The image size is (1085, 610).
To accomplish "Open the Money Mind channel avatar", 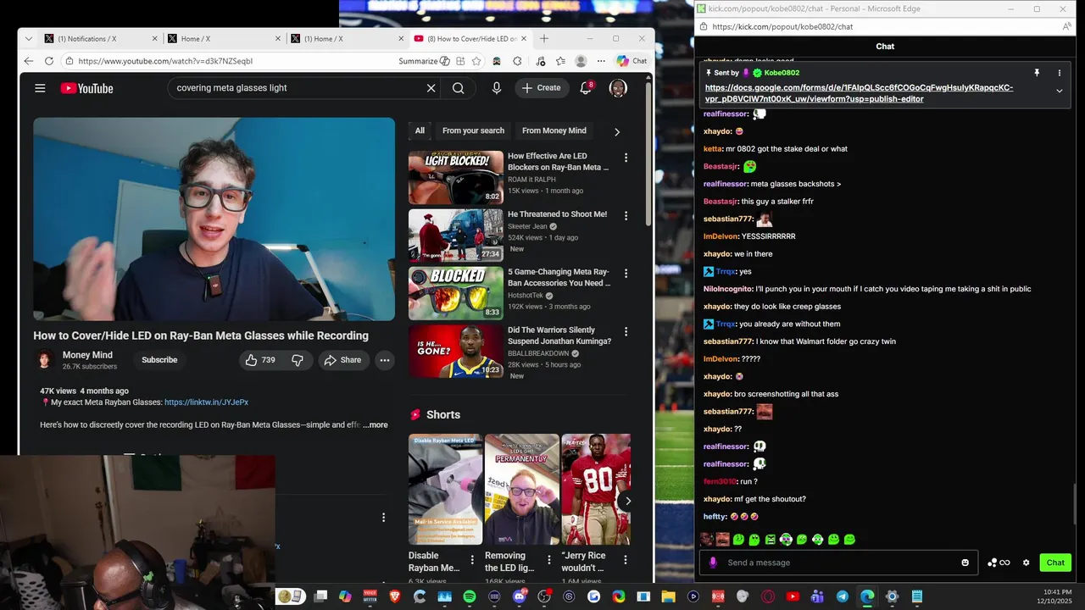I will [x=44, y=360].
